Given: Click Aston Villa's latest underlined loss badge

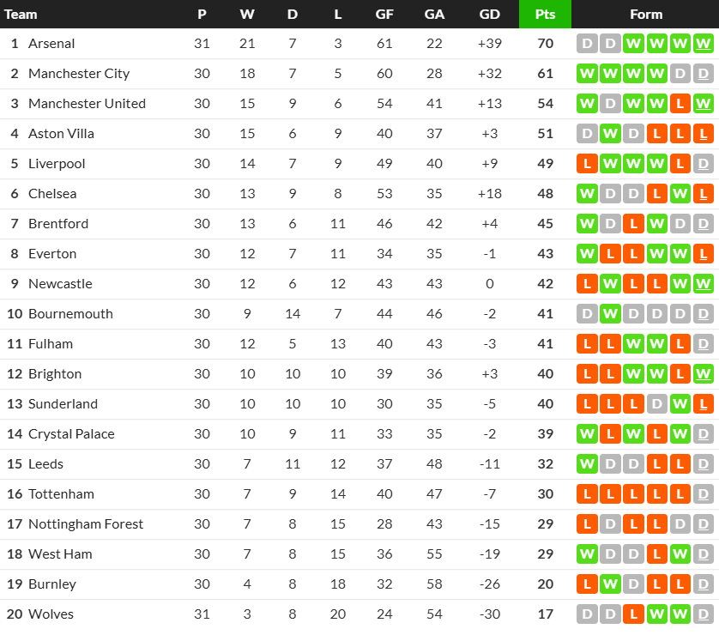Looking at the screenshot, I should (704, 134).
